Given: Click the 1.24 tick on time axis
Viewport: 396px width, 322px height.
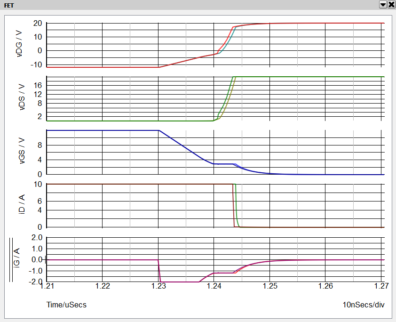Looking at the screenshot, I should 214,286.
